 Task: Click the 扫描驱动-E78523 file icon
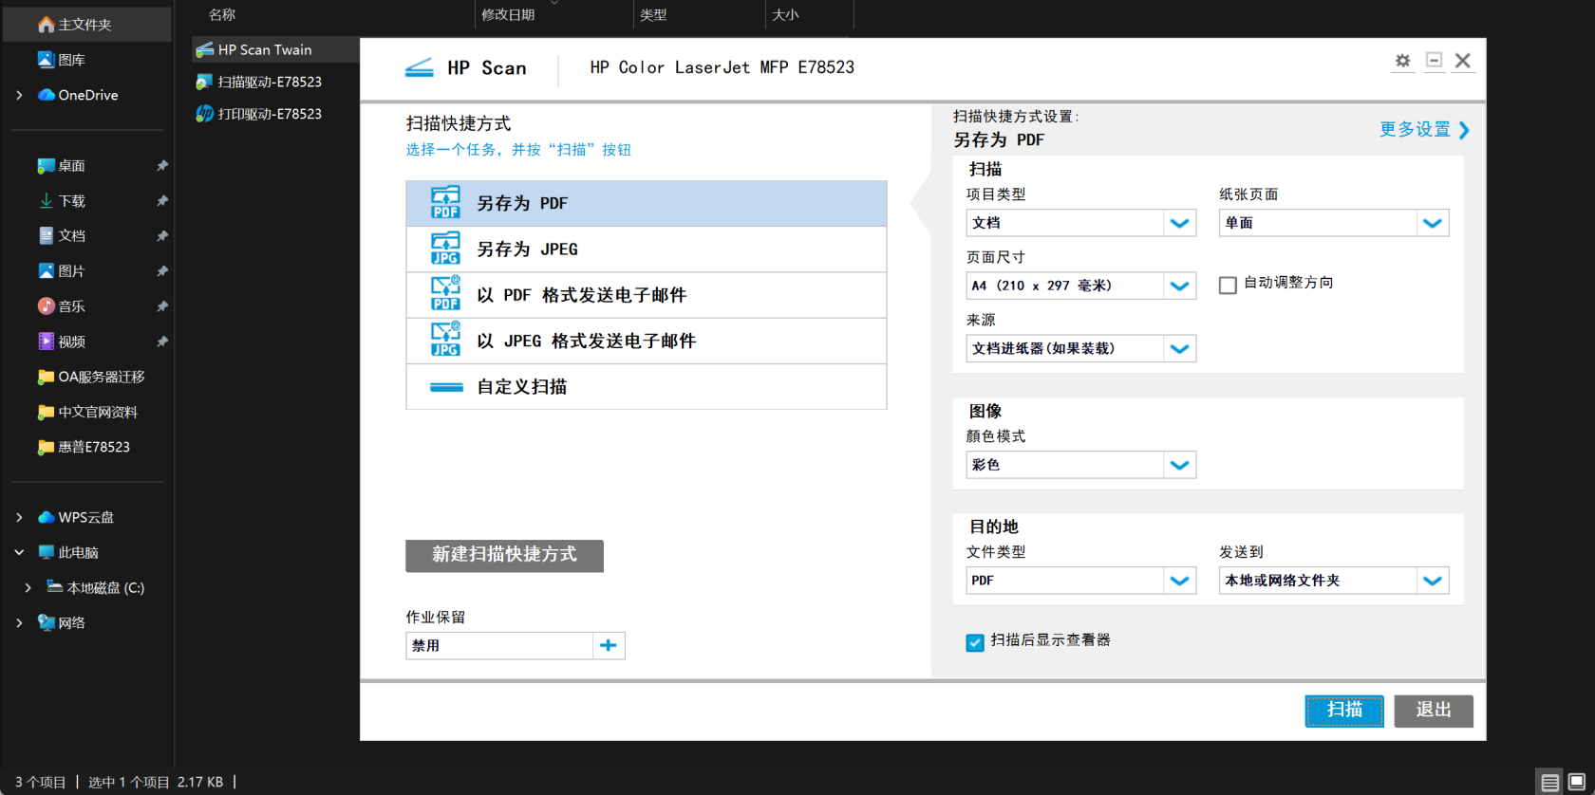(205, 82)
